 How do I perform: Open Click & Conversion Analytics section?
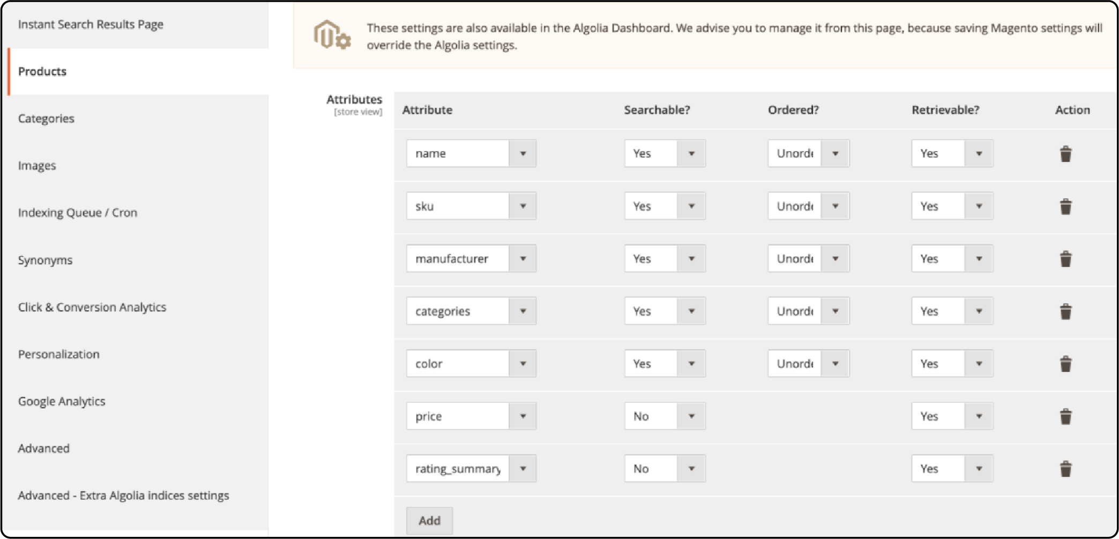[138, 308]
